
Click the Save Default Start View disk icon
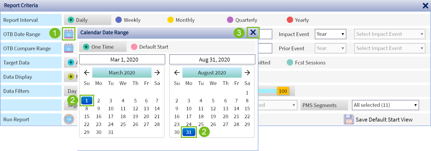coord(348,119)
